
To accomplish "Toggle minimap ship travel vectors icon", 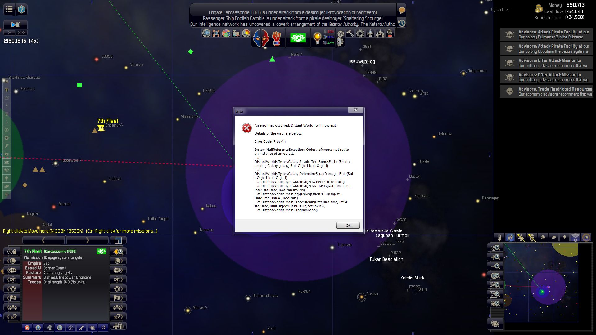I will coord(521,238).
